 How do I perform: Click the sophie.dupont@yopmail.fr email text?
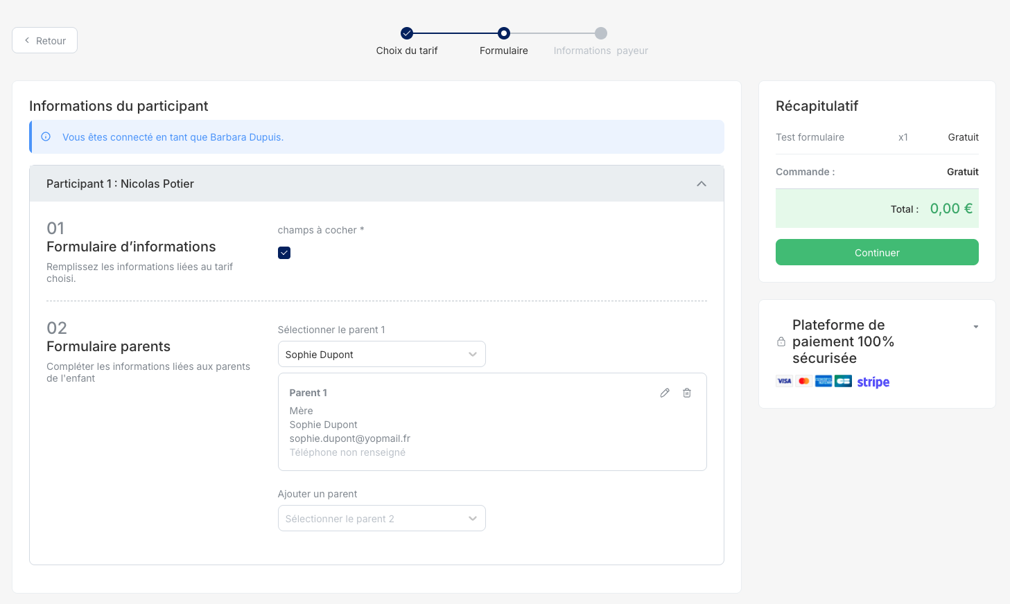(349, 438)
